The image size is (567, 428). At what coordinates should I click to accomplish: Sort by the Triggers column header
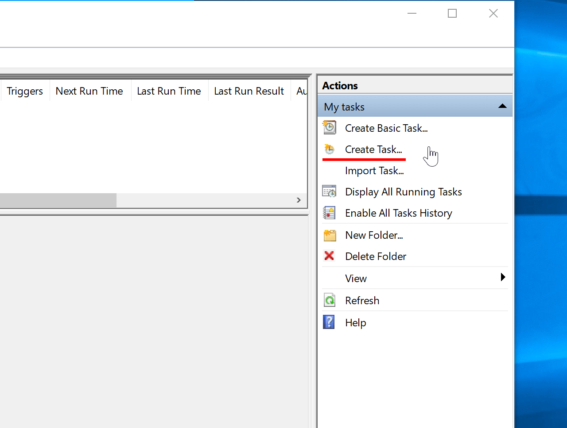click(25, 91)
